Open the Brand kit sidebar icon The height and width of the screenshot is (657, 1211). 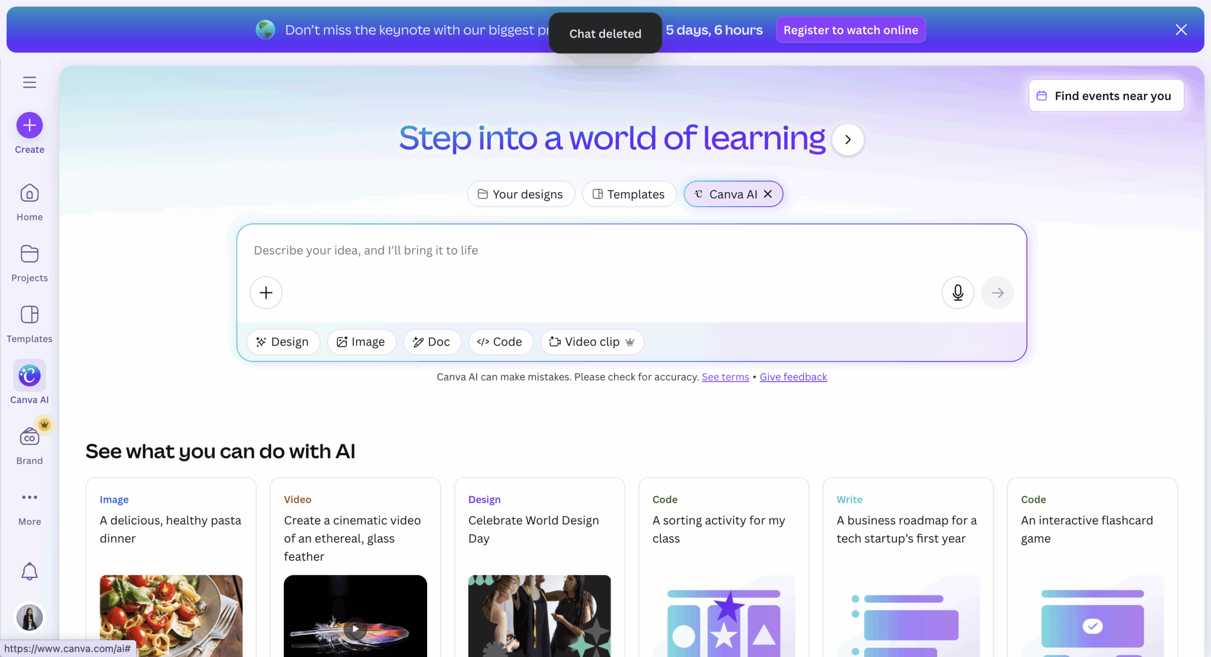click(x=29, y=445)
